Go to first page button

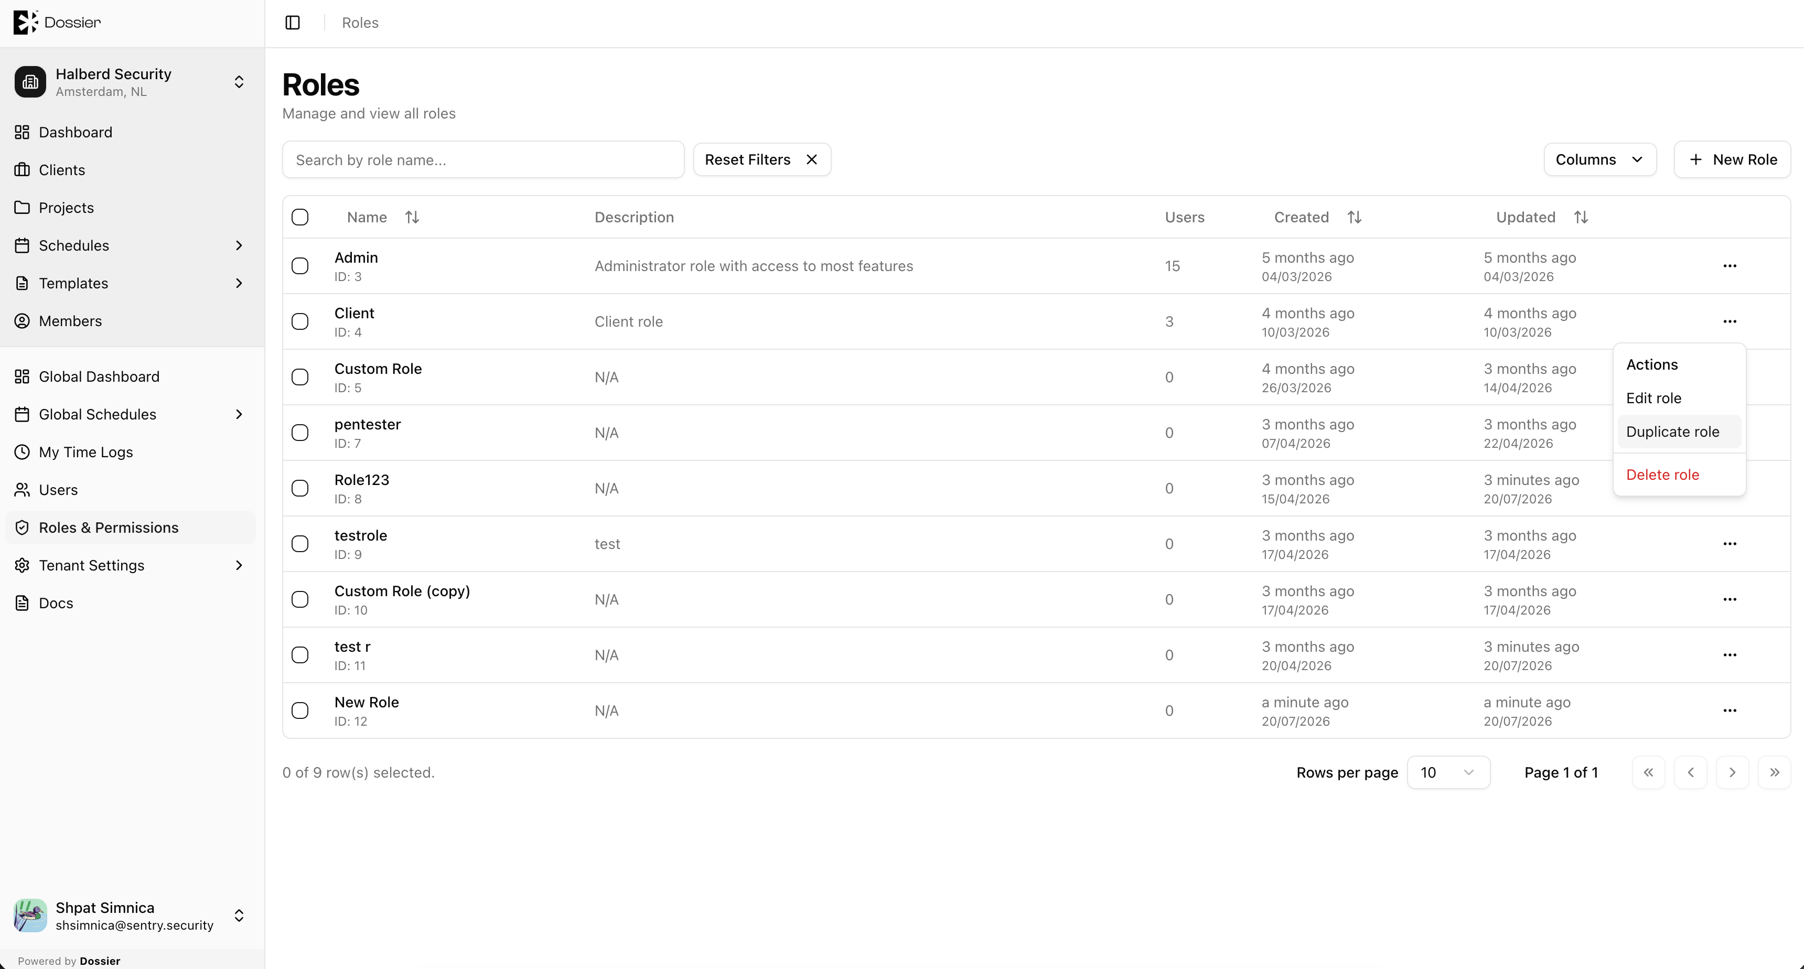pyautogui.click(x=1649, y=772)
